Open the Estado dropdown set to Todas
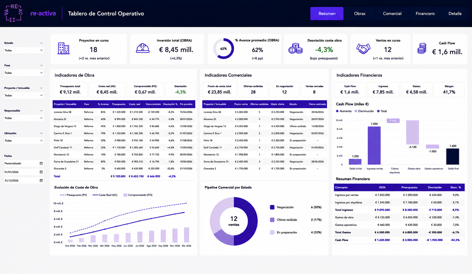The image size is (472, 274). point(24,50)
